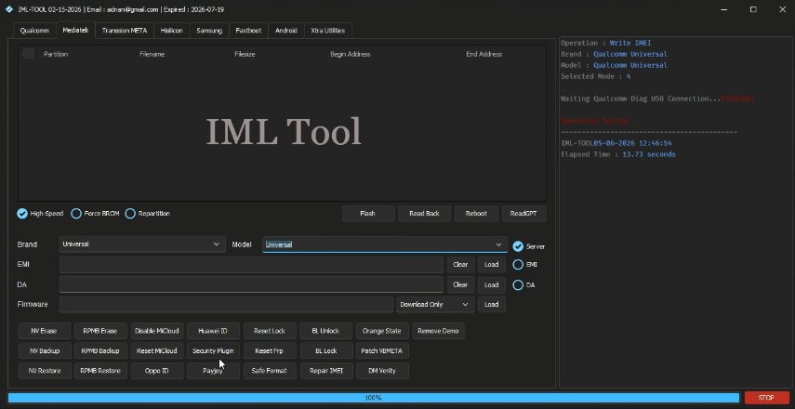Screen dimensions: 795x409
Task: Click the ReadGPT button
Action: click(523, 214)
